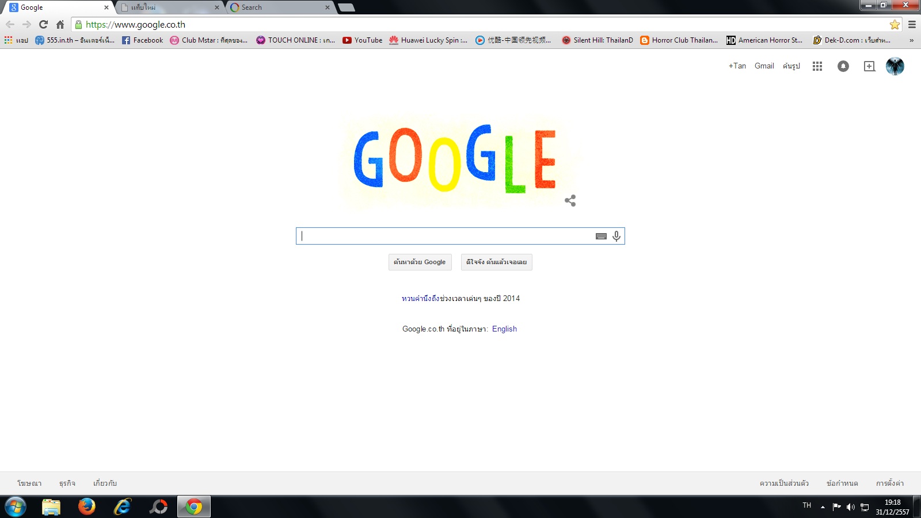
Task: Switch Google language to English
Action: pos(504,329)
